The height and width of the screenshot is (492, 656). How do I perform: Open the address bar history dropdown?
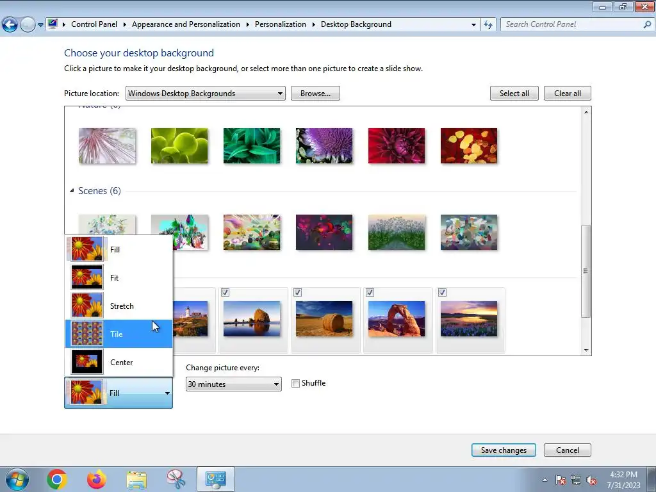[x=473, y=25]
